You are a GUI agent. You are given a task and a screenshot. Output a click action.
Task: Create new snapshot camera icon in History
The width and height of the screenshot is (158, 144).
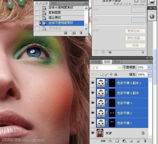[74, 33]
